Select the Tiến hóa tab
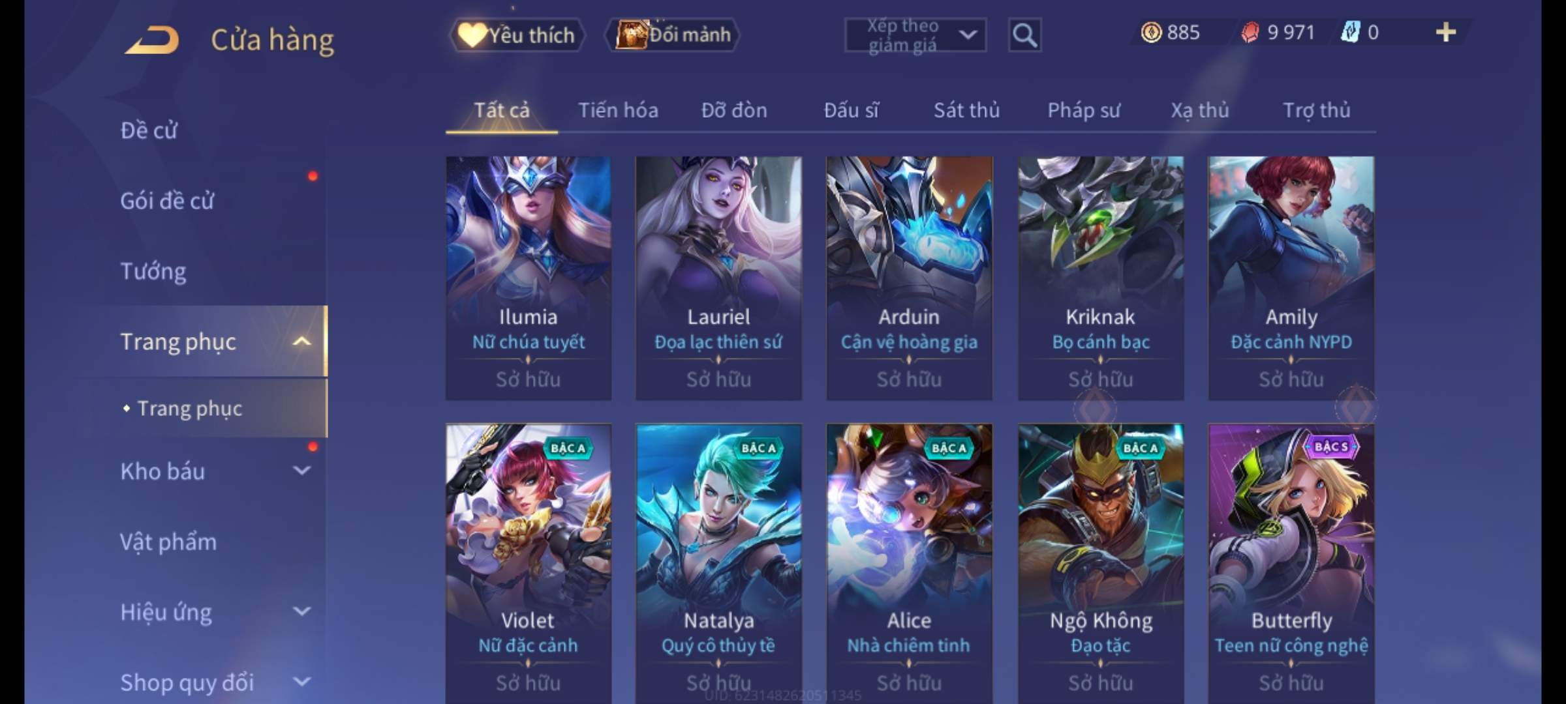1566x704 pixels. point(618,110)
